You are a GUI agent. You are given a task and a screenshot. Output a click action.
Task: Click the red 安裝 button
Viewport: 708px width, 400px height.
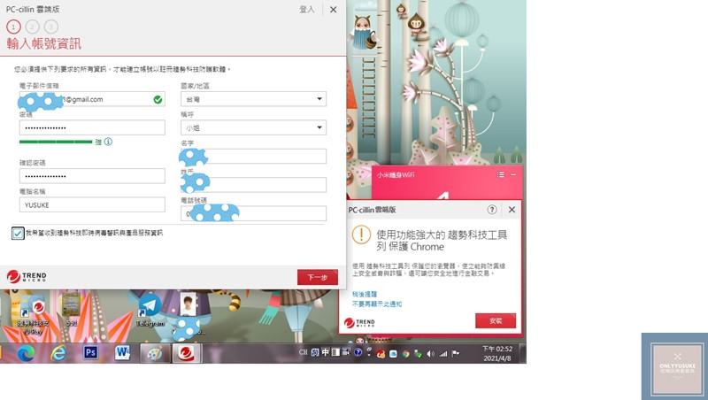tap(496, 320)
